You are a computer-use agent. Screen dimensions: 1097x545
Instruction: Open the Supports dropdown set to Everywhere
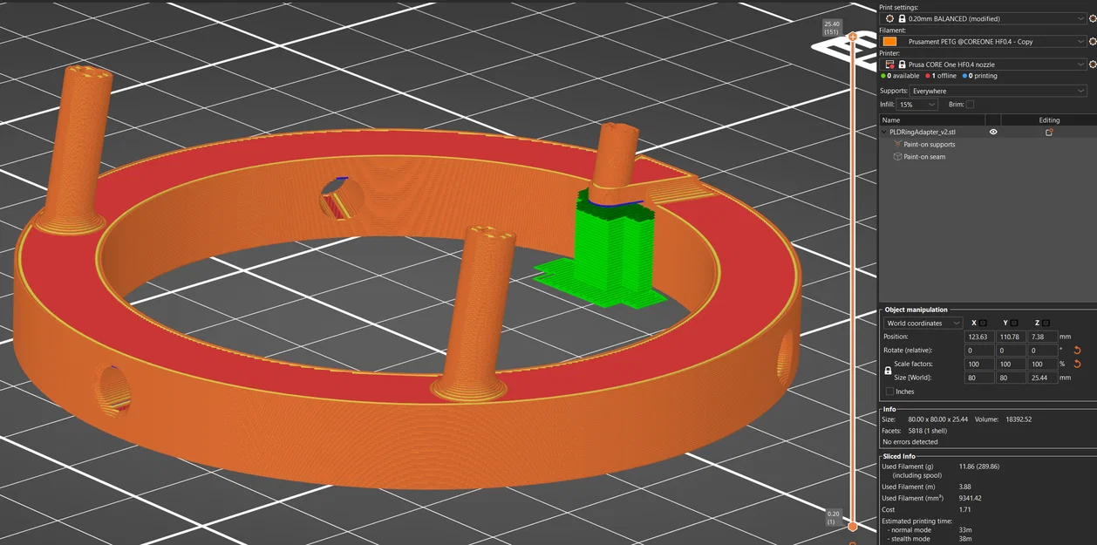tap(998, 91)
